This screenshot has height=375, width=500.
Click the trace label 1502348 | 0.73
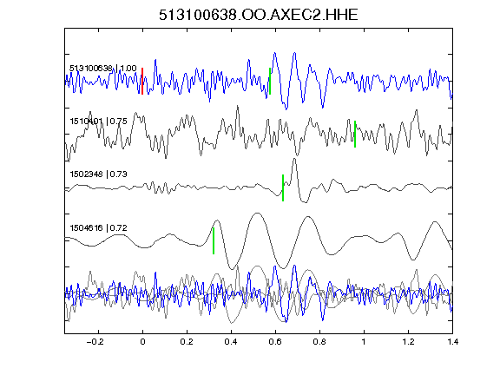click(x=99, y=174)
